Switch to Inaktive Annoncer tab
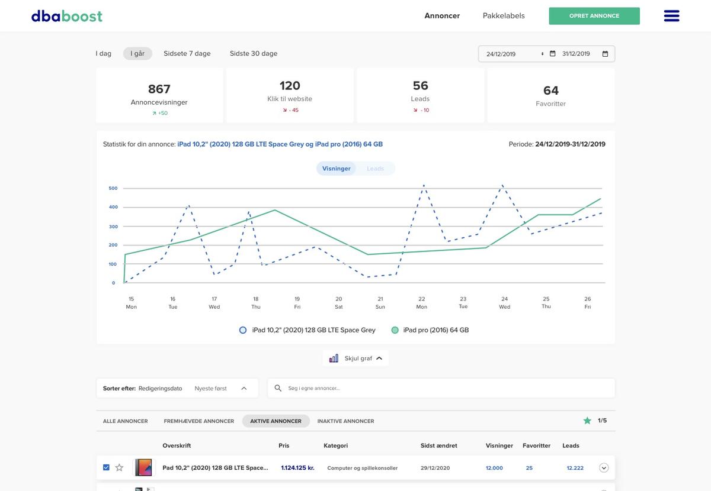The height and width of the screenshot is (491, 711). 345,421
